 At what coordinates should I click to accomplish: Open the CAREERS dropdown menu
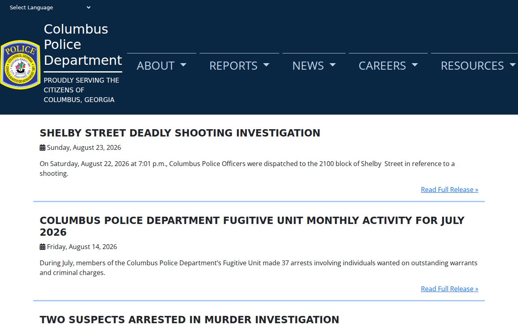pos(388,66)
